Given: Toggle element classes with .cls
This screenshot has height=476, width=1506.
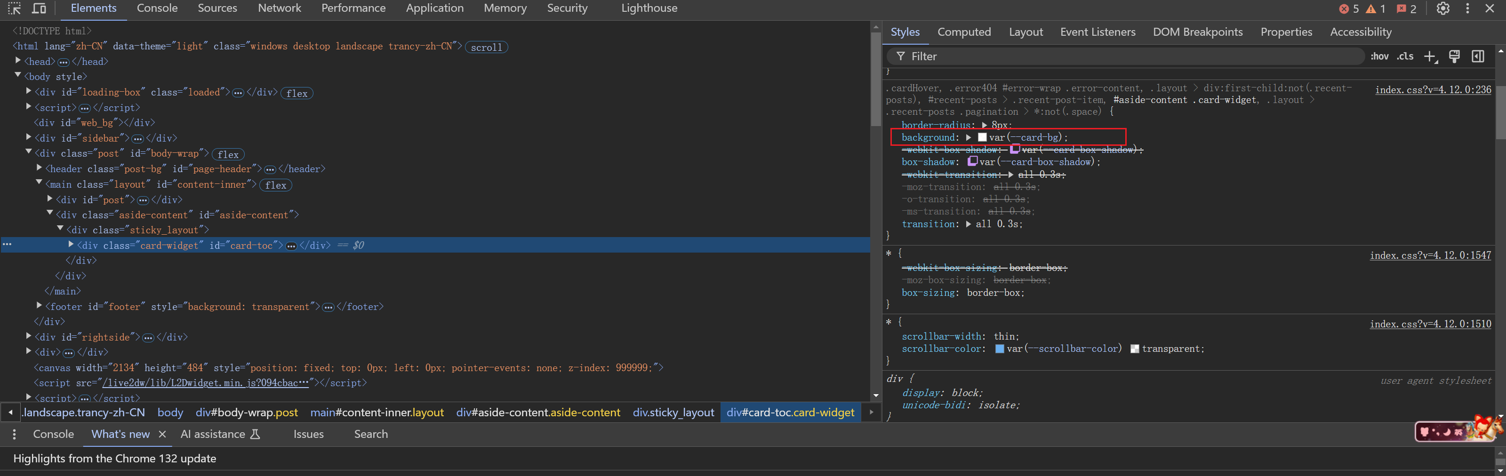Looking at the screenshot, I should point(1405,56).
